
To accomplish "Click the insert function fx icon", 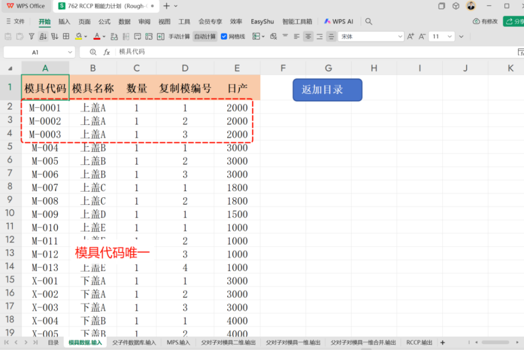I will pos(106,52).
